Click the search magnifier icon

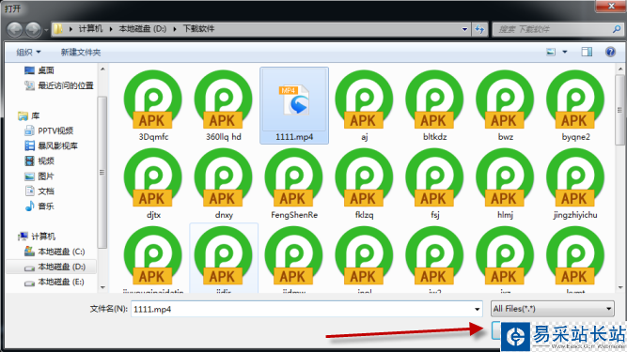point(617,29)
